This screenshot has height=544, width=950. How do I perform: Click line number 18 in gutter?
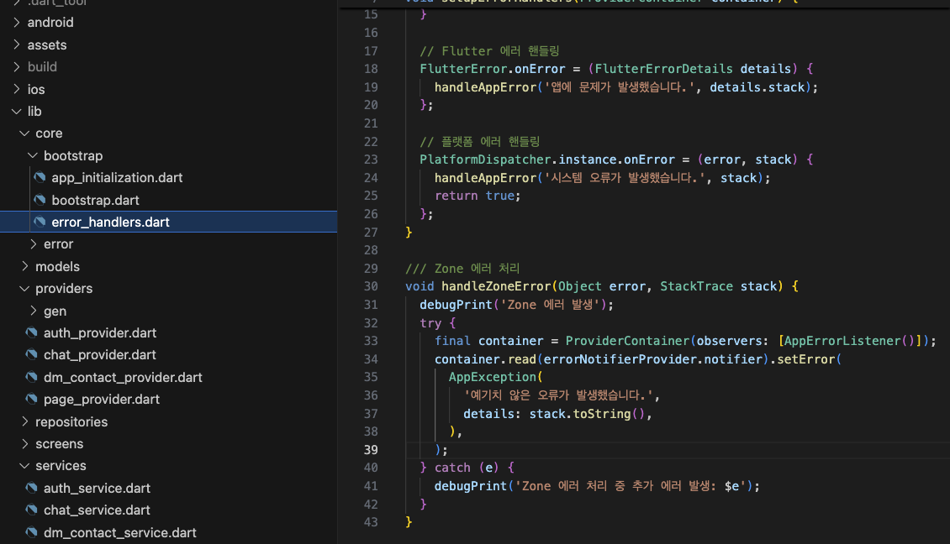[371, 69]
